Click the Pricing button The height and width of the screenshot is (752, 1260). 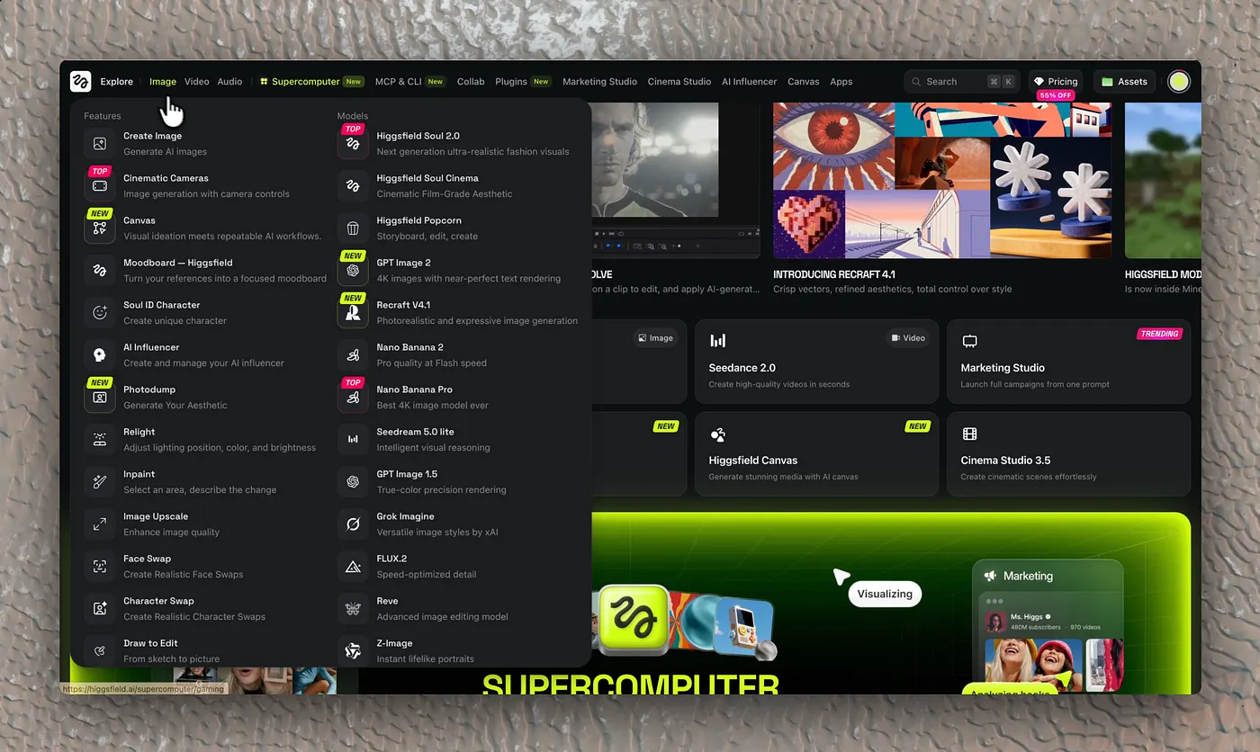point(1056,81)
